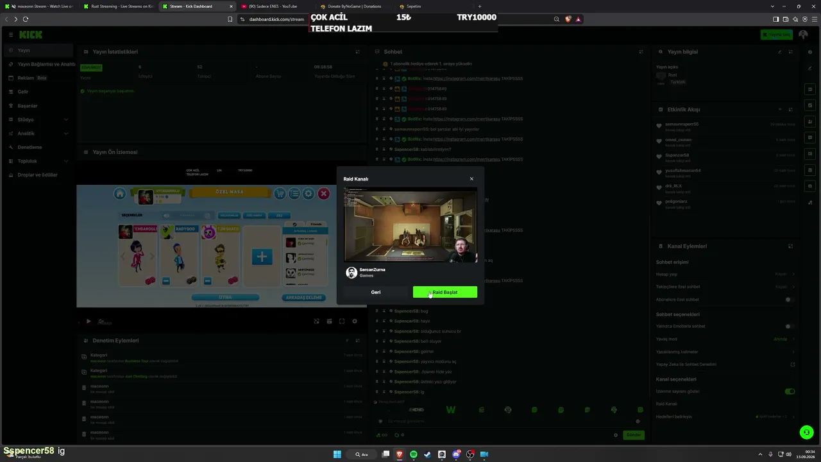Open filter in Denetim Eylemleri header

pos(347,340)
